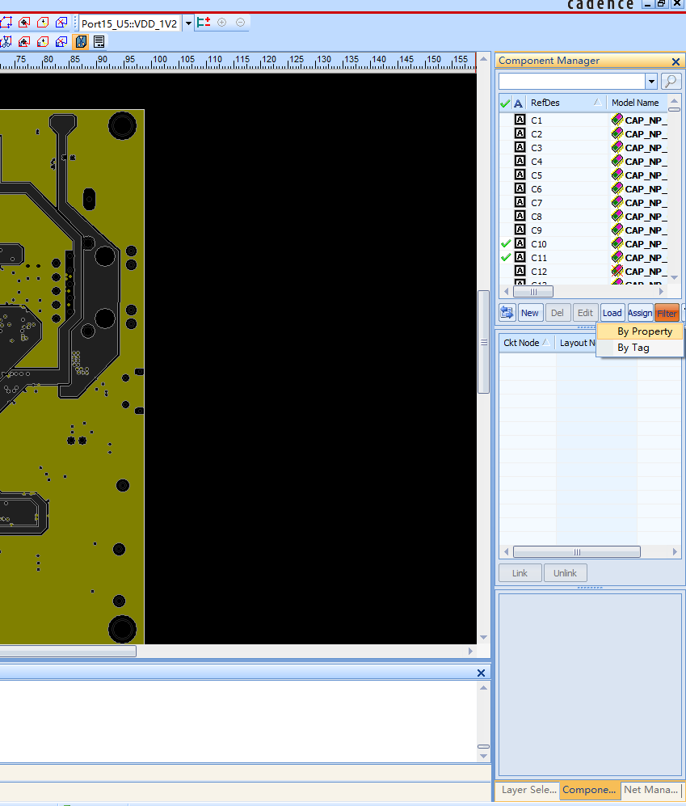Click the layout canvas vertical scrollbar thumb
686x806 pixels.
tap(483, 342)
